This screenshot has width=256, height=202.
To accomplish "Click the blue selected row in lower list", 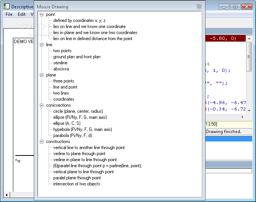I will pyautogui.click(x=229, y=139).
